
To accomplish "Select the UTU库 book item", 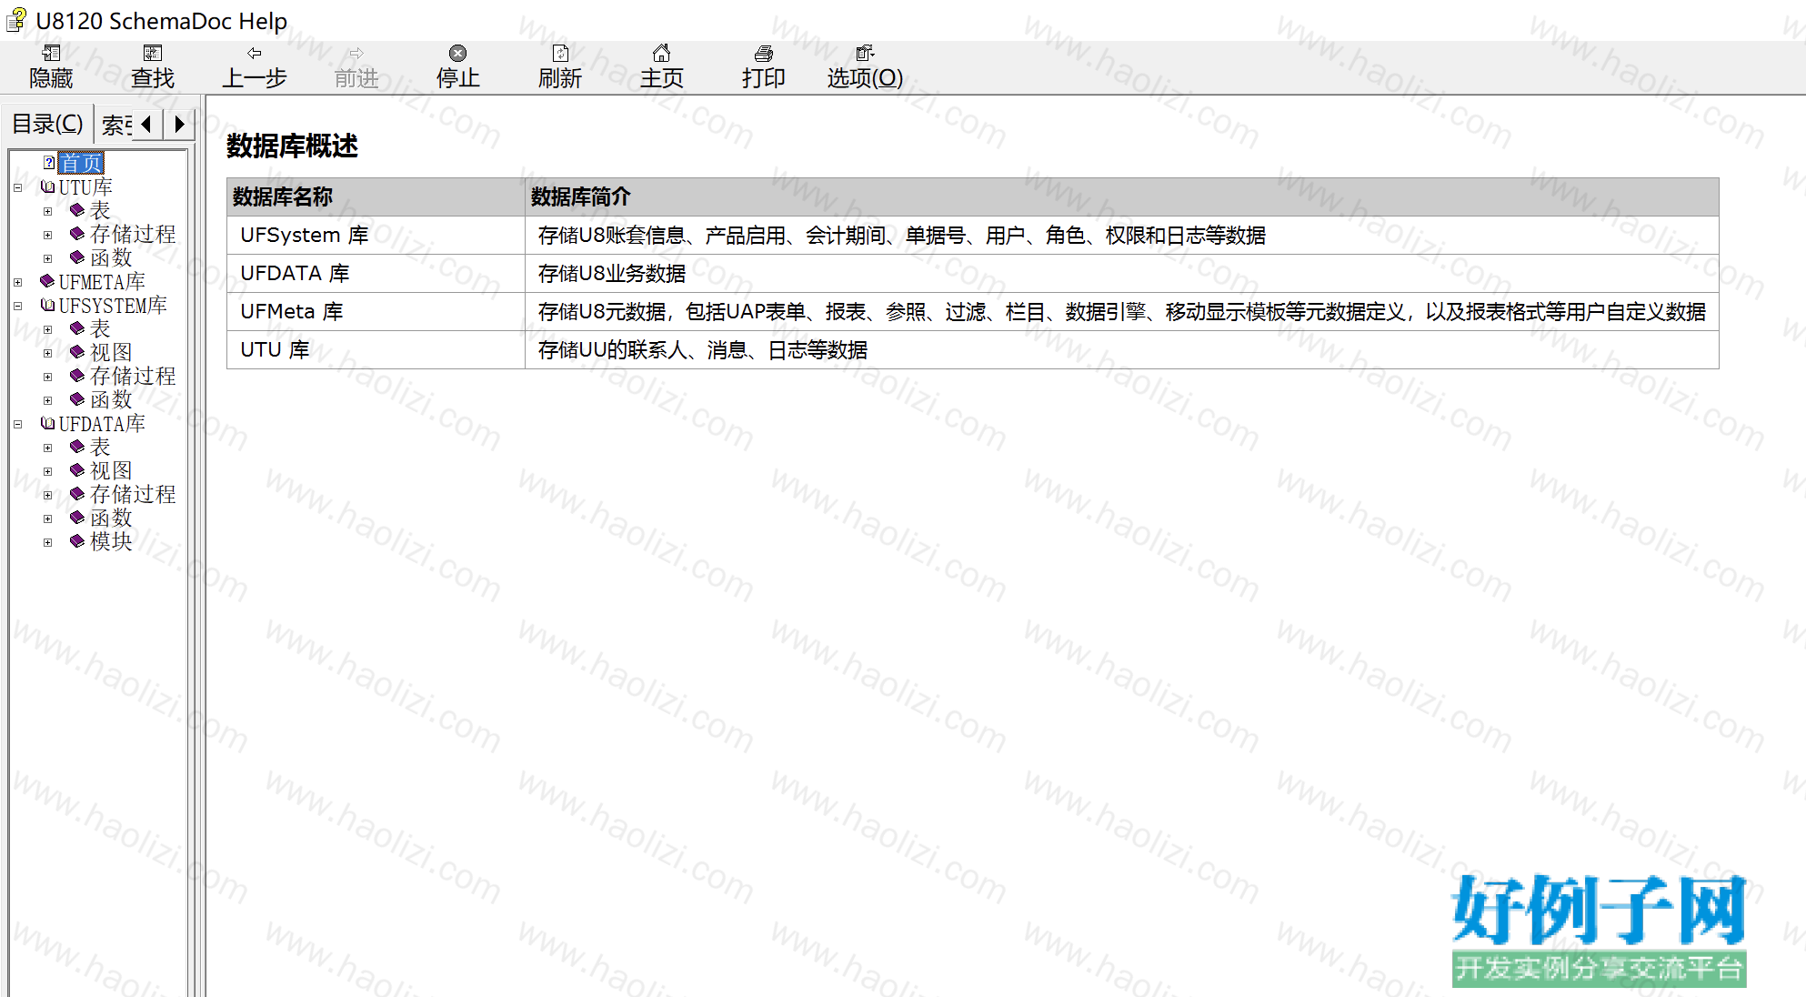I will pyautogui.click(x=85, y=187).
